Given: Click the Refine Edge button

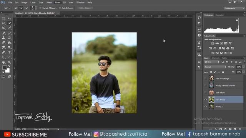Looking at the screenshot, I should click(85, 8).
